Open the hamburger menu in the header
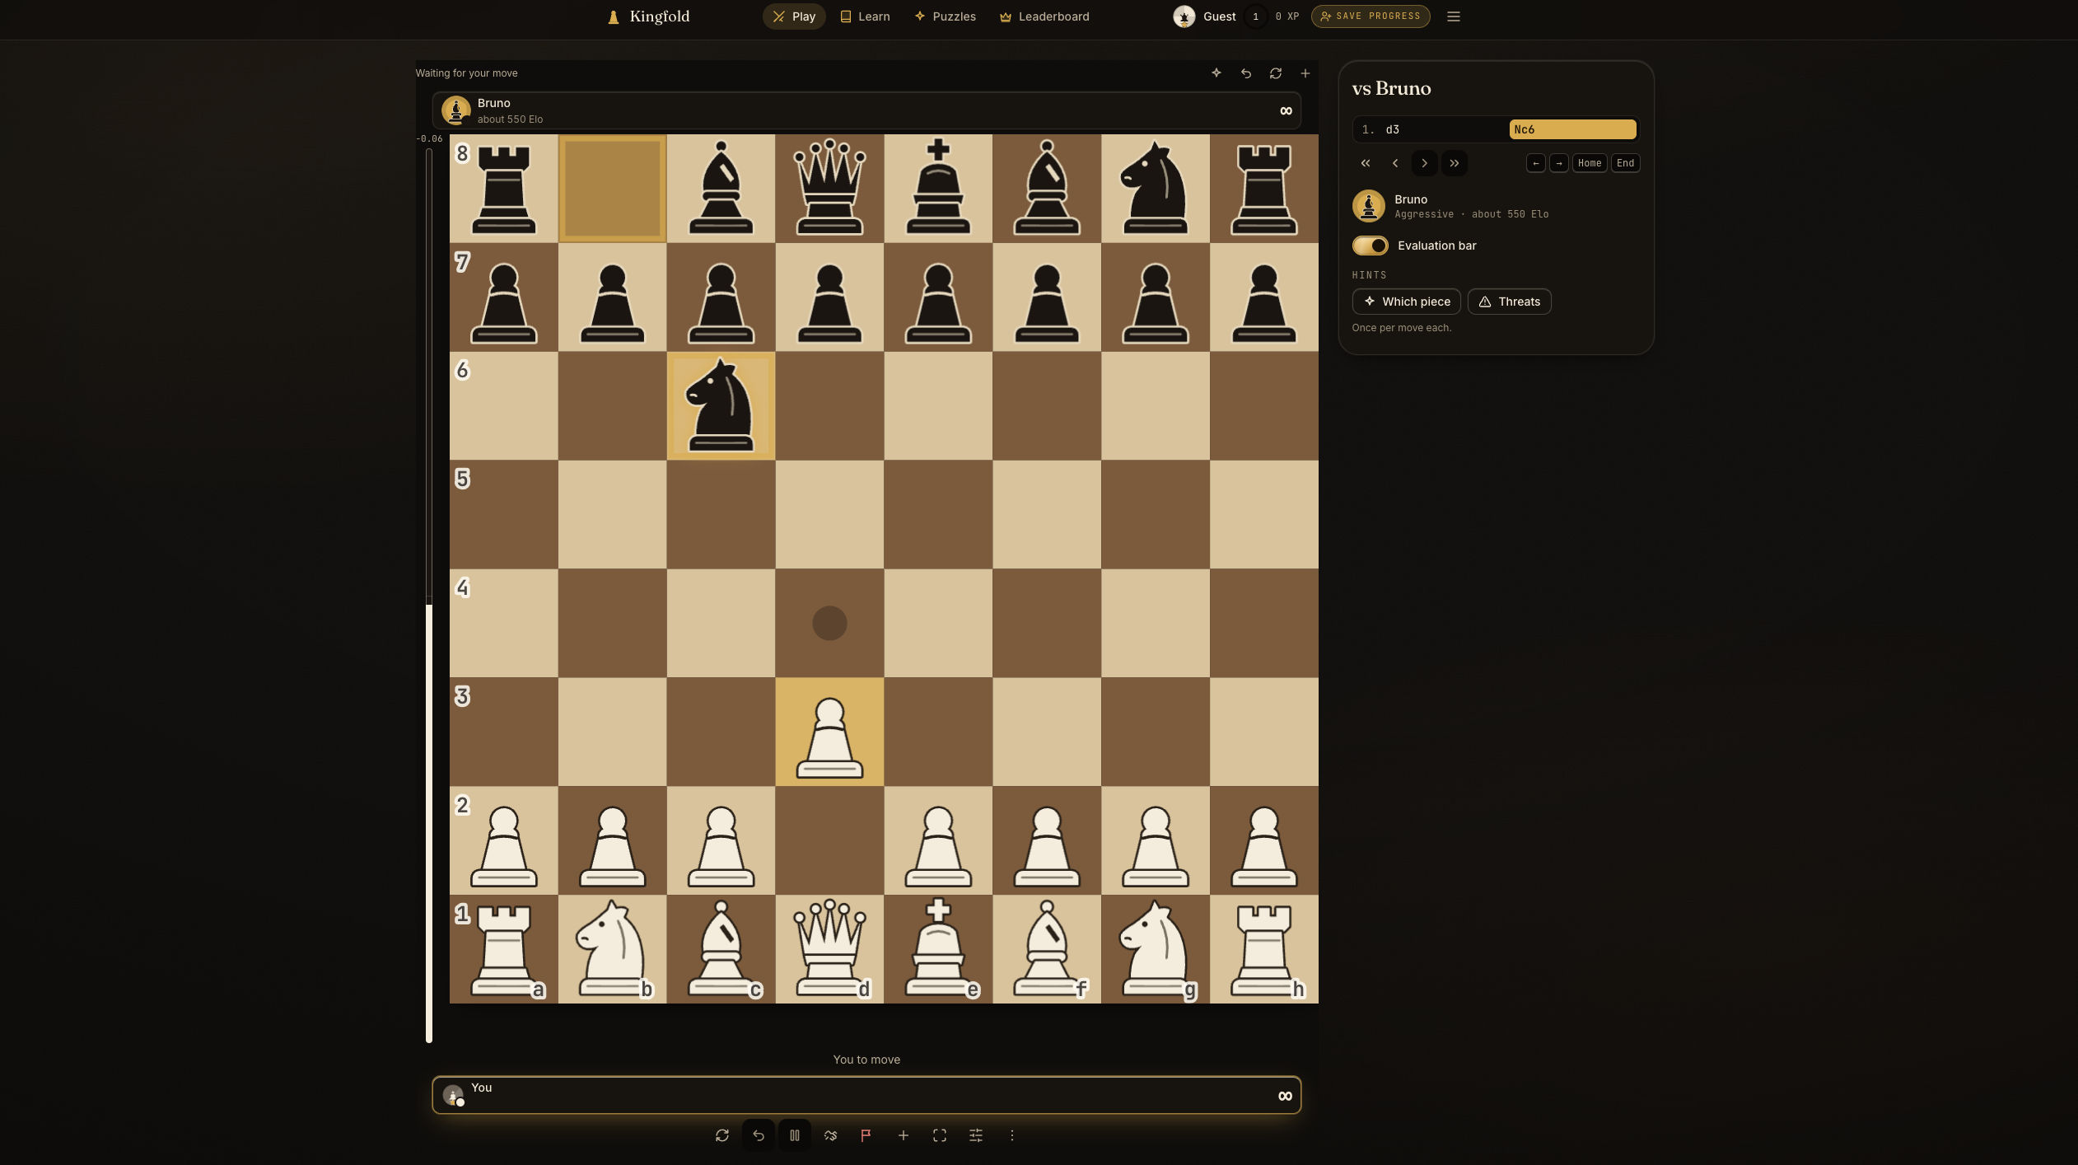The width and height of the screenshot is (2078, 1165). [1453, 16]
